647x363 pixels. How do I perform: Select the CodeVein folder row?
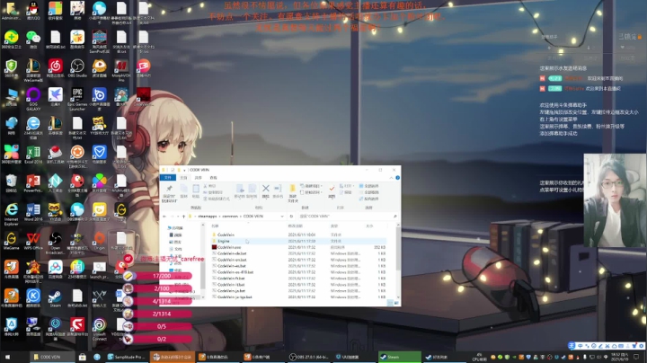[298, 235]
